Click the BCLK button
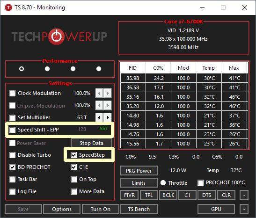This screenshot has width=256, height=218. 168,195
